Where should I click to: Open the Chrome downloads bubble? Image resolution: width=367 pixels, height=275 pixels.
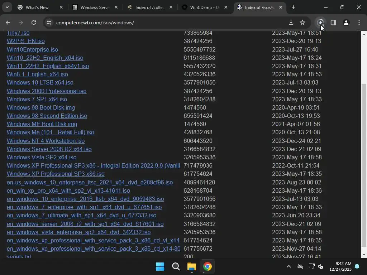(x=320, y=23)
